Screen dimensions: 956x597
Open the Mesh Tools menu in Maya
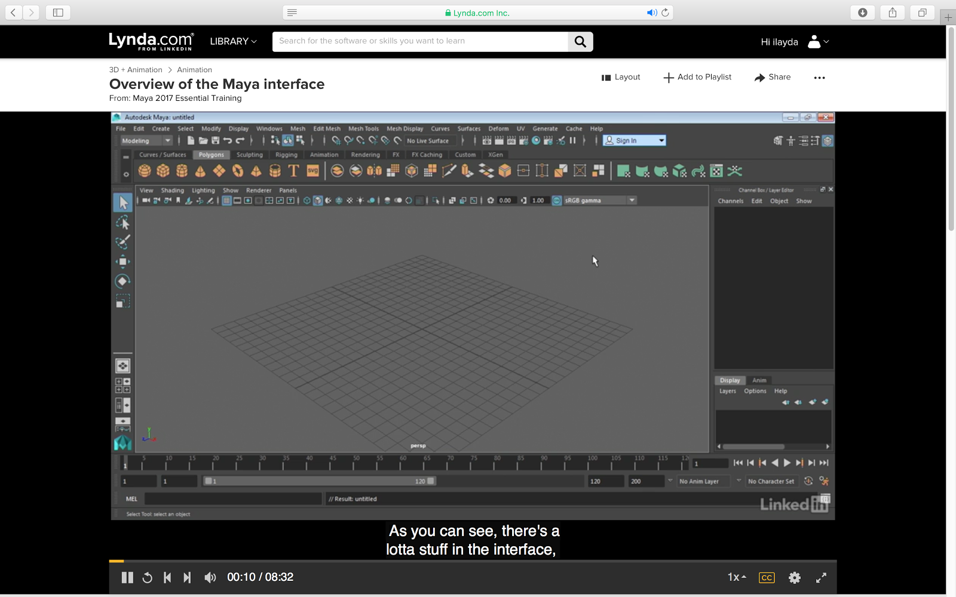click(364, 128)
